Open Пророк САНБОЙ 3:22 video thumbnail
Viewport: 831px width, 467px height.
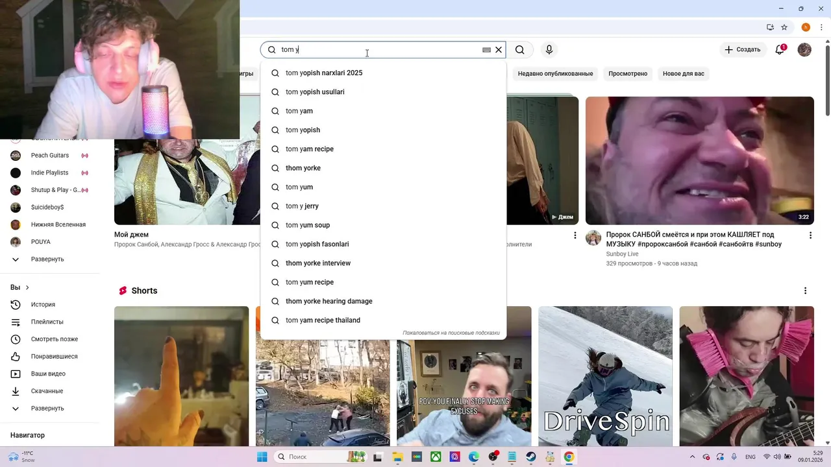coord(700,160)
